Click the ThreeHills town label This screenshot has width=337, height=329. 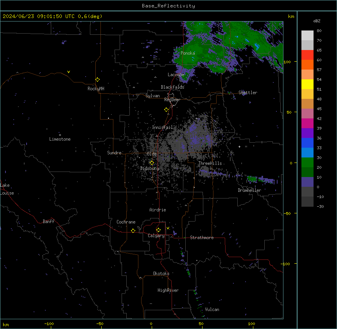tap(210, 163)
